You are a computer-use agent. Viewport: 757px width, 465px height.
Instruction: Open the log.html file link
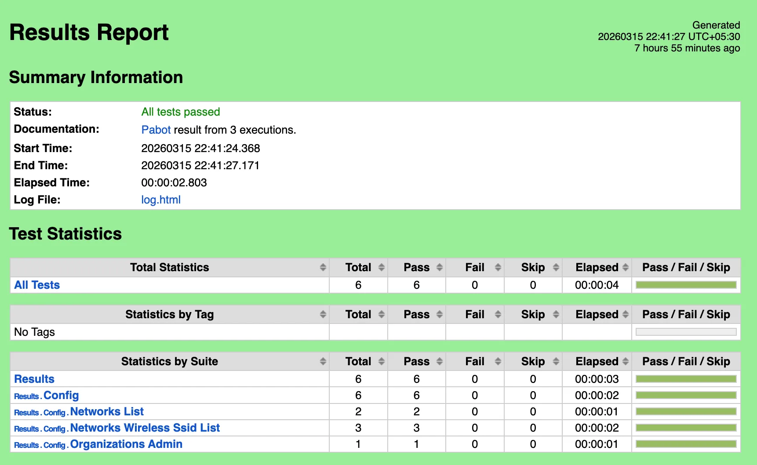[x=160, y=200]
